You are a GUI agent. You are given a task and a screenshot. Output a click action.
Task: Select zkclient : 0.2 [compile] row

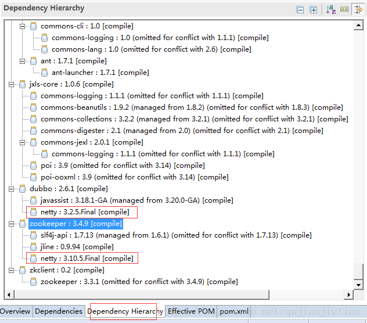[x=67, y=270]
